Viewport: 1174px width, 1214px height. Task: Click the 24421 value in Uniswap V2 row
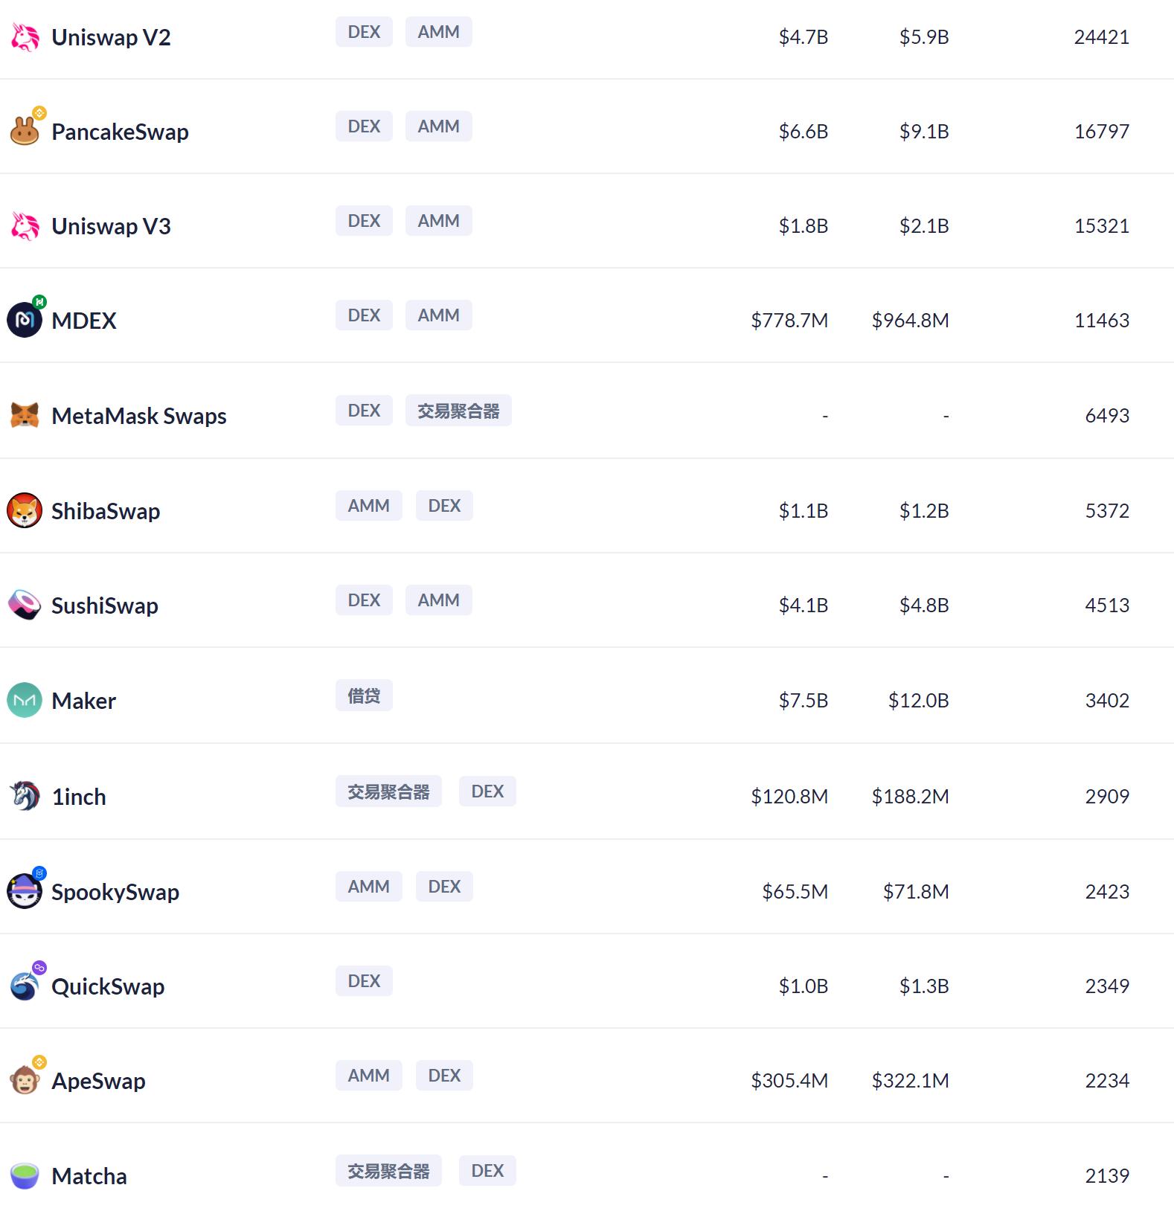coord(1101,37)
